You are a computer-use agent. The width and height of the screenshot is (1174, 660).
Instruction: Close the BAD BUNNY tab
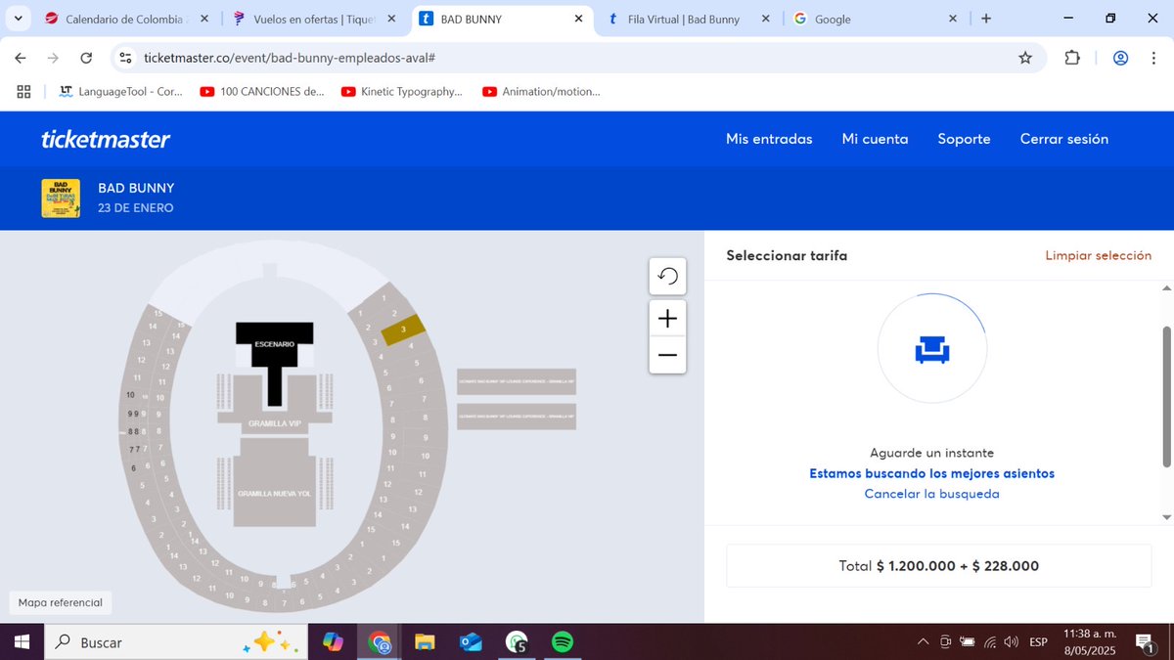point(578,19)
